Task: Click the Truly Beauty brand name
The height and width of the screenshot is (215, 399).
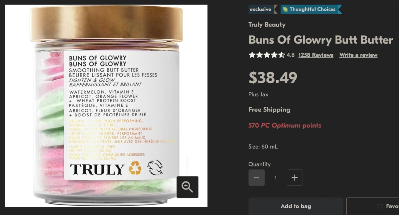Action: pos(267,25)
